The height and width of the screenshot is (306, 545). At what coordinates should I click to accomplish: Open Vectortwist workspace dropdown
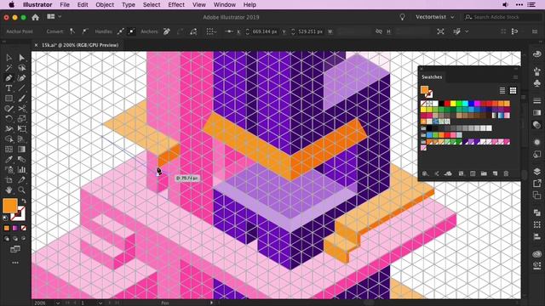pos(435,17)
